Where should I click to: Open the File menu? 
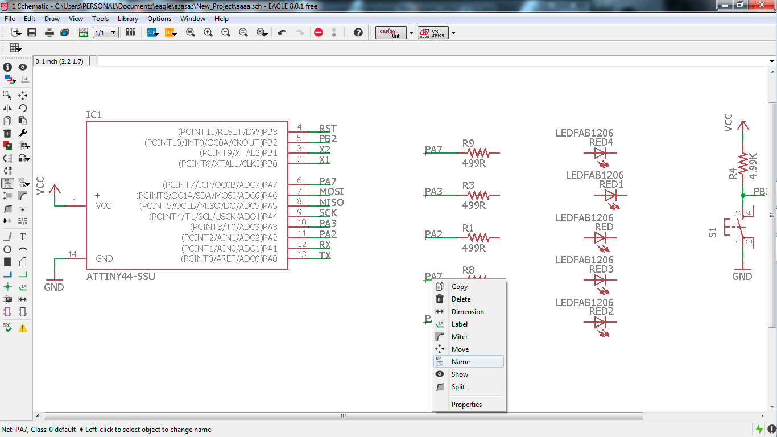pos(10,19)
